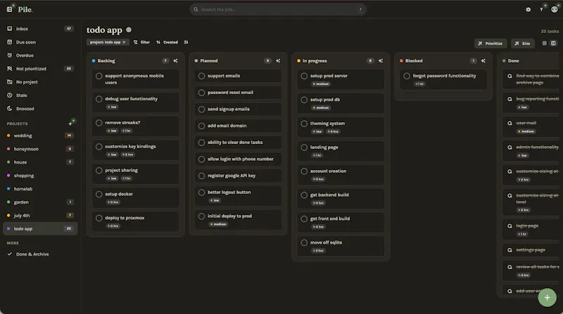This screenshot has width=563, height=314.
Task: Open Inbox in the sidebar
Action: click(x=40, y=29)
